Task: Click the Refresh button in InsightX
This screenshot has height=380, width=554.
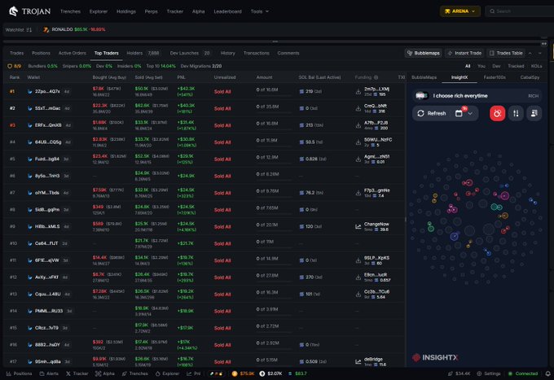Action: tap(432, 113)
